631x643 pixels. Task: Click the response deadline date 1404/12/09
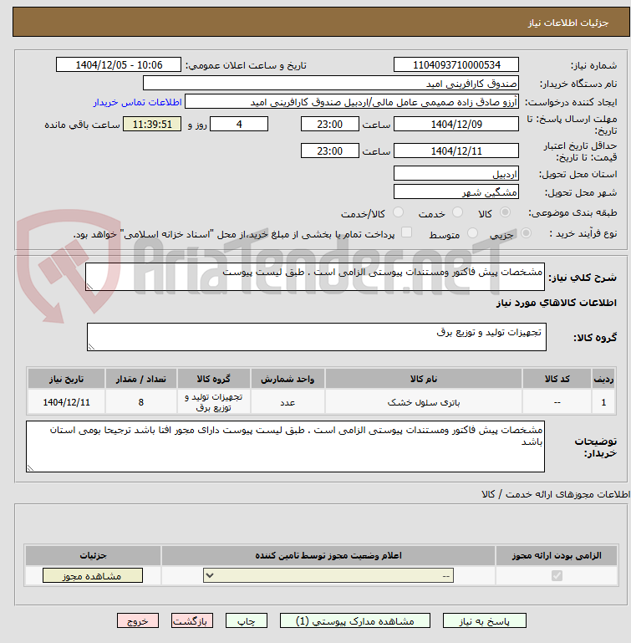coord(456,125)
